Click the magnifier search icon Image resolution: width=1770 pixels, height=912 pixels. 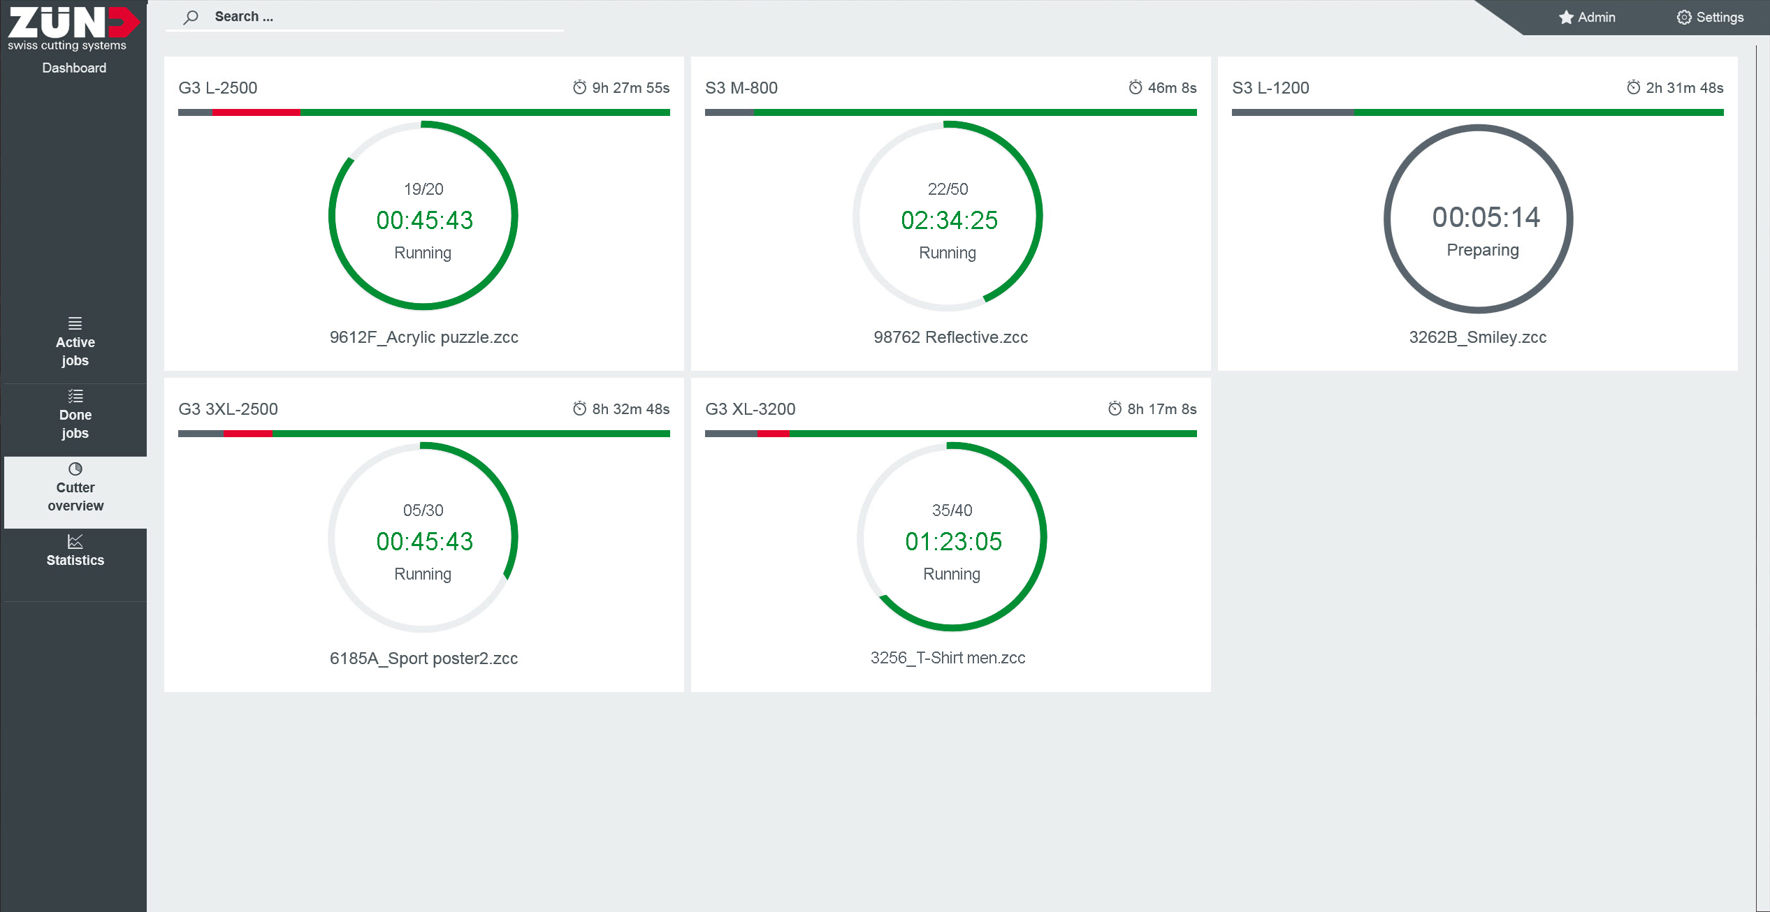[x=191, y=17]
